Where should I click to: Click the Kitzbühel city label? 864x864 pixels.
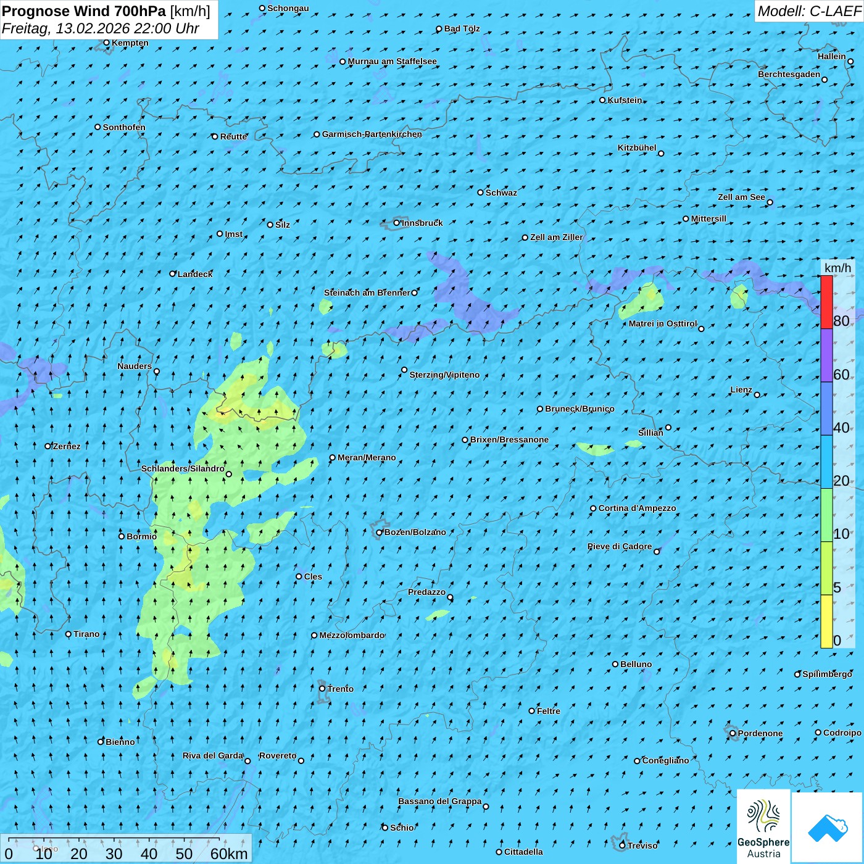(637, 147)
